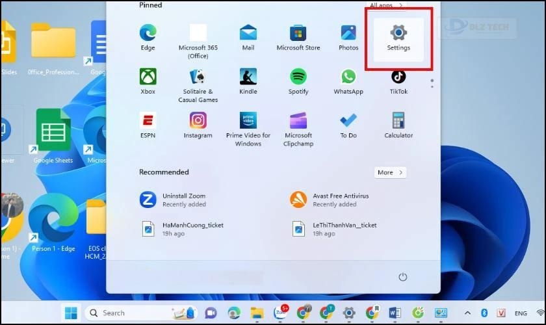Open the To Do app
Screen dimensions: 546x325
coord(348,125)
